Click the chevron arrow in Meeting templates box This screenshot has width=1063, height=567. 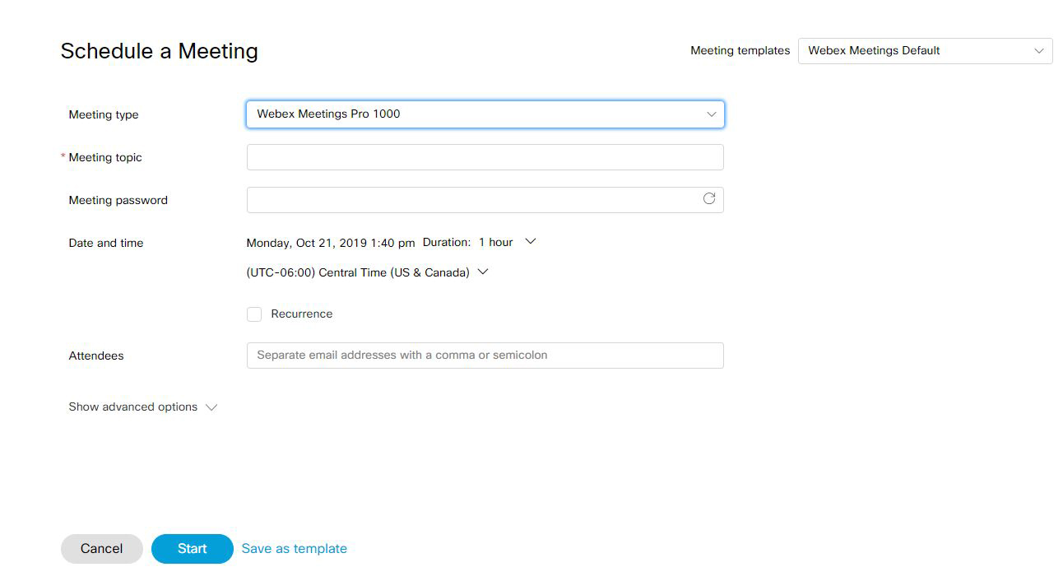click(x=1038, y=51)
